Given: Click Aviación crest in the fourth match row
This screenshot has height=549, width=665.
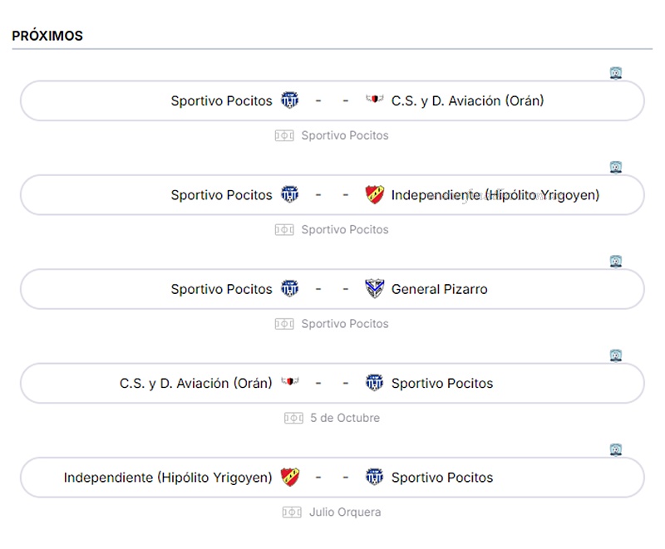Looking at the screenshot, I should pyautogui.click(x=289, y=383).
